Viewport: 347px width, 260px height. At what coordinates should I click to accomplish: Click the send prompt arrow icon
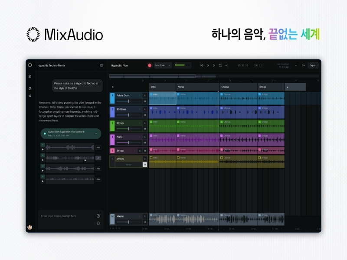pos(98,223)
